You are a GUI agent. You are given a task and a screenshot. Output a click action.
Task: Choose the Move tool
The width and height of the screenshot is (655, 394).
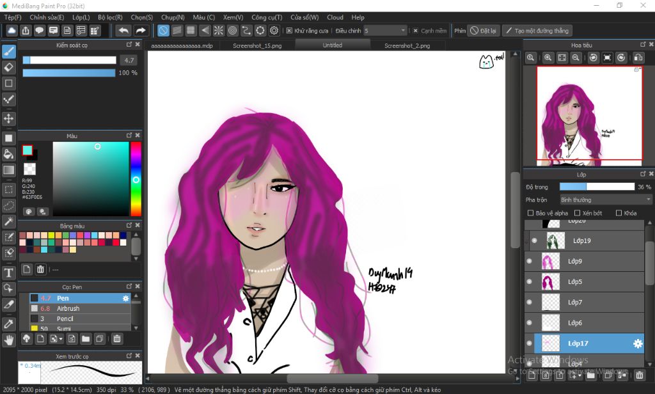(9, 119)
